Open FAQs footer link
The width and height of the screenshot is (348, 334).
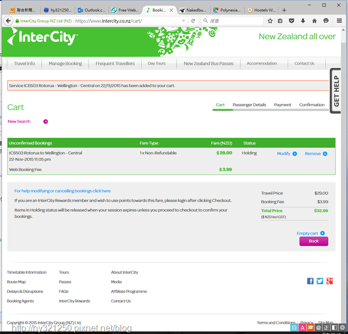click(x=64, y=292)
